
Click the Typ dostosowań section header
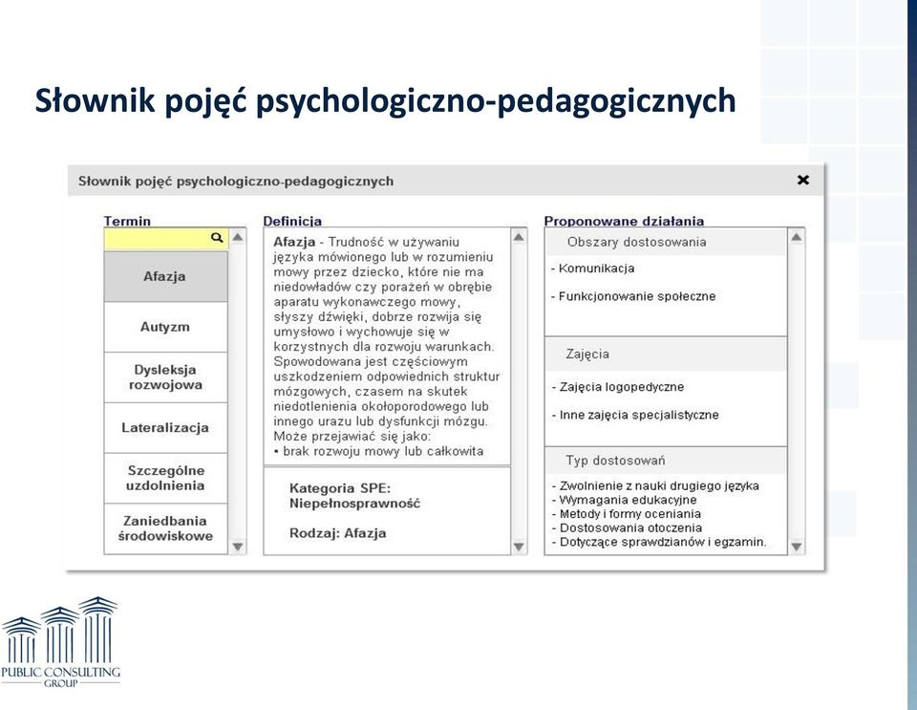tap(666, 461)
